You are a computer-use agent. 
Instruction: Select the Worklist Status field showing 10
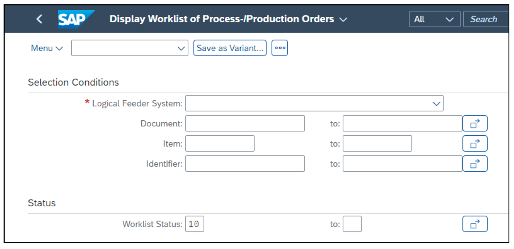pos(194,224)
